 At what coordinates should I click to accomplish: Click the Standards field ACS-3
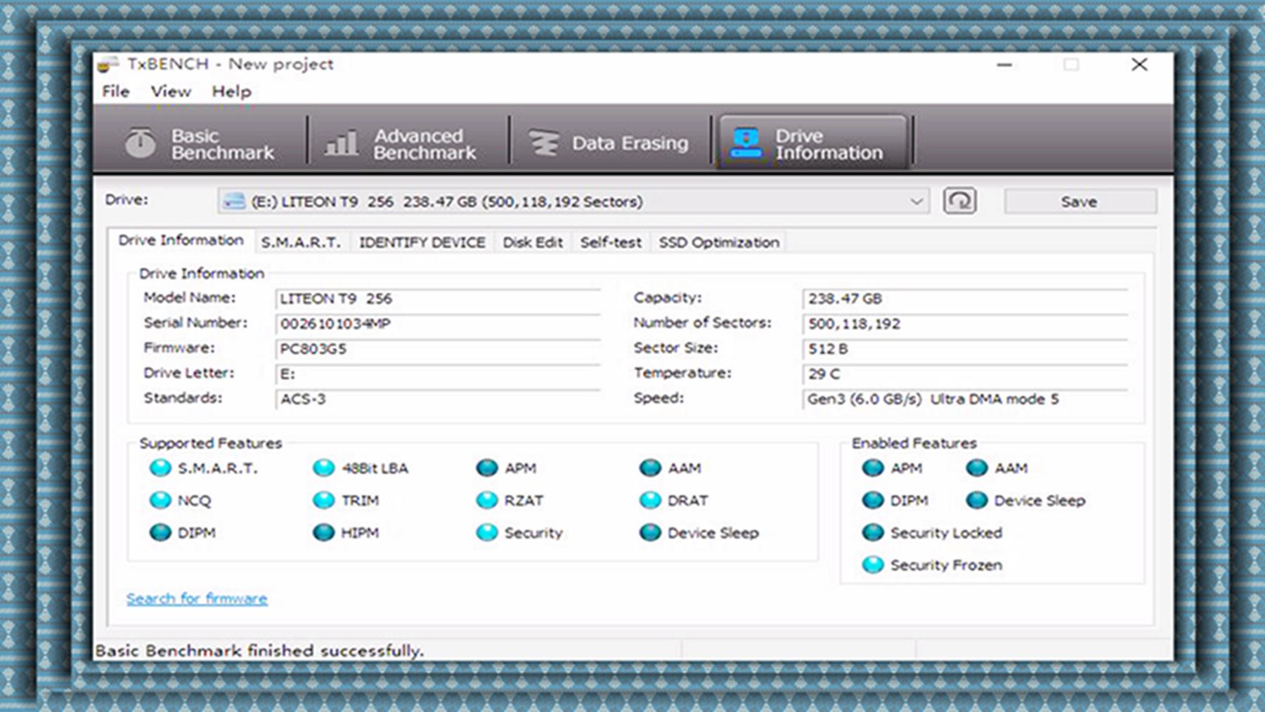(x=438, y=399)
